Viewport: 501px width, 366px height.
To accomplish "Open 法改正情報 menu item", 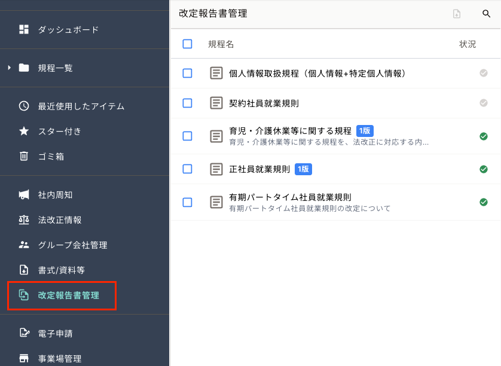I will click(60, 219).
